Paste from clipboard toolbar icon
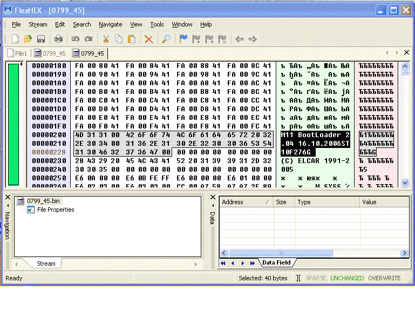Viewport: 415px width, 324px height. pyautogui.click(x=132, y=39)
